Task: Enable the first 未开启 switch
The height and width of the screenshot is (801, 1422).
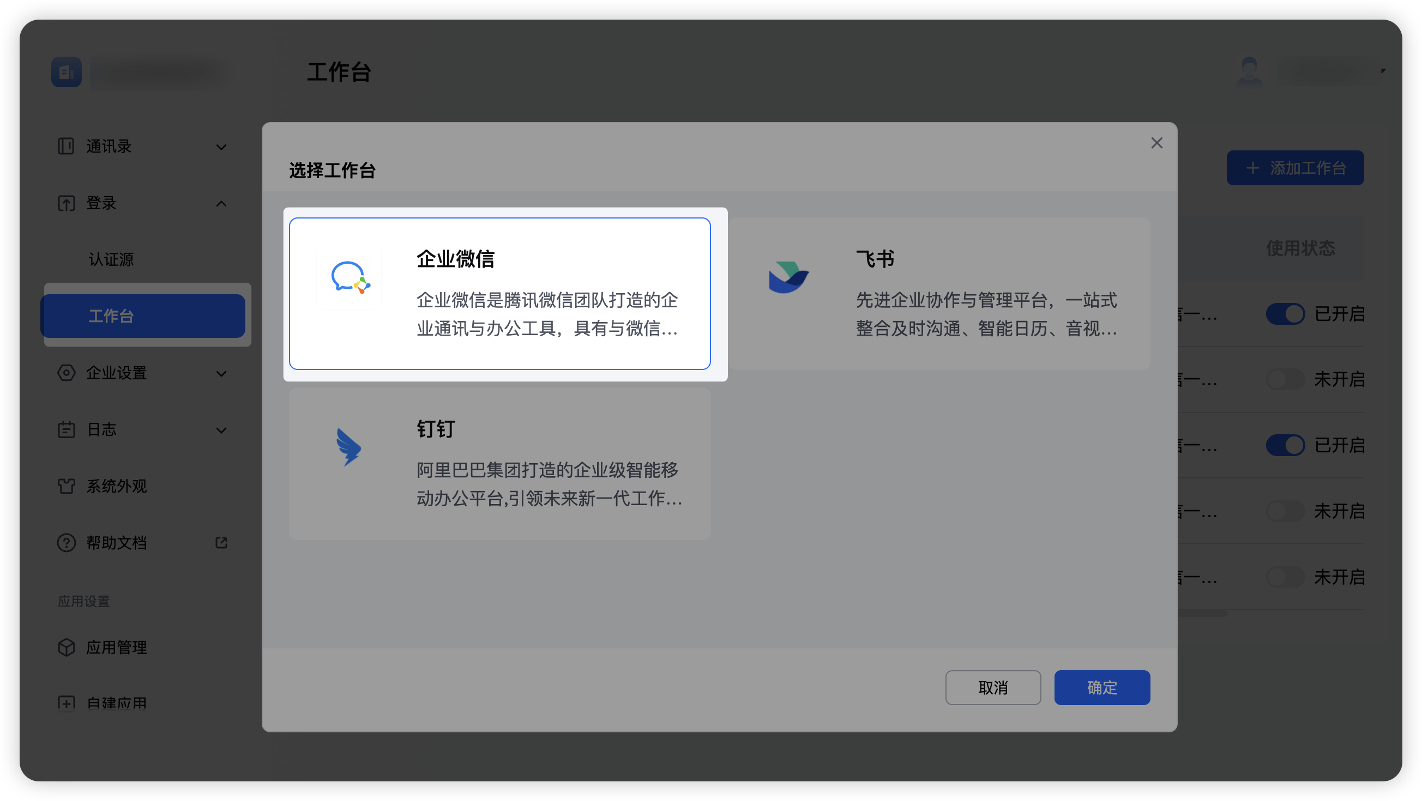Action: tap(1285, 380)
